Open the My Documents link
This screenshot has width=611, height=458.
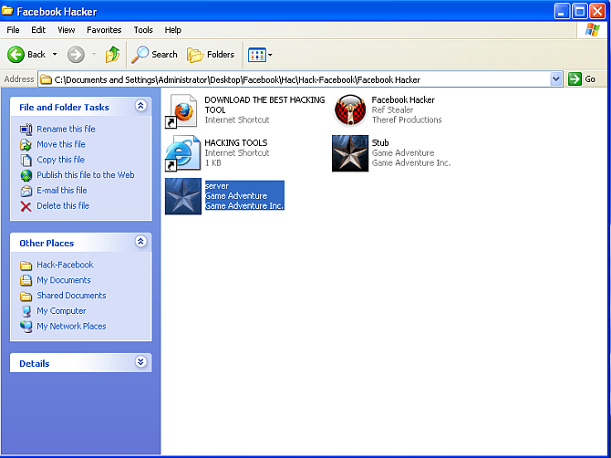point(64,280)
